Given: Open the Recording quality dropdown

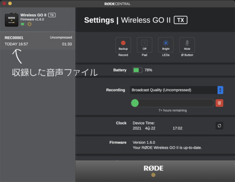Looking at the screenshot, I should (177, 90).
